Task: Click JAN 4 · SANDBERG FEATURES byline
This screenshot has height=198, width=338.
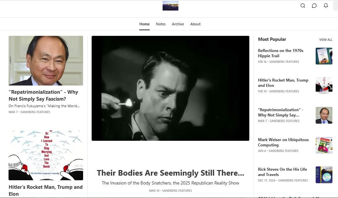Action: pyautogui.click(x=278, y=151)
